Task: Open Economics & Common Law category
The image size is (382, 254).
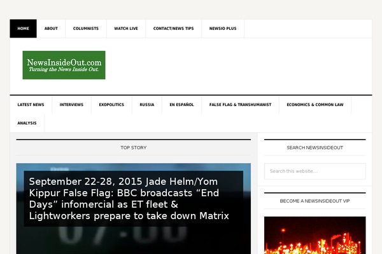Action: [x=315, y=105]
